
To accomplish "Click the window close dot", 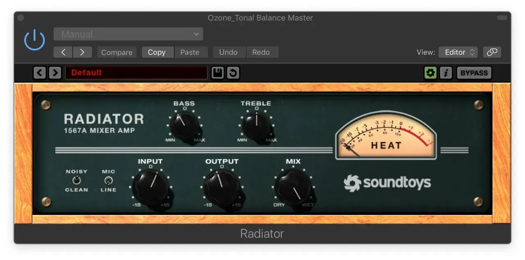I will tap(21, 18).
